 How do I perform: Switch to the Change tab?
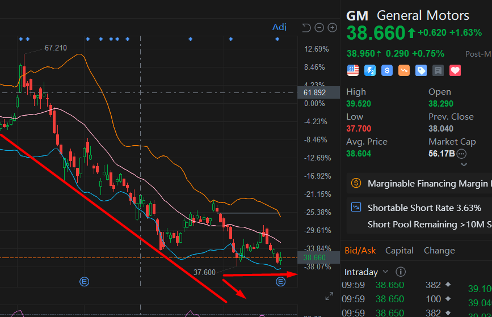coord(439,251)
